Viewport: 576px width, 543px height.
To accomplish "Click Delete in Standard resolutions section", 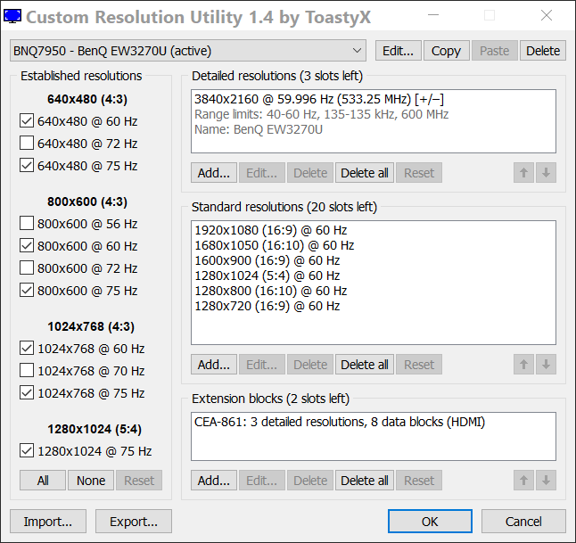I will [310, 365].
